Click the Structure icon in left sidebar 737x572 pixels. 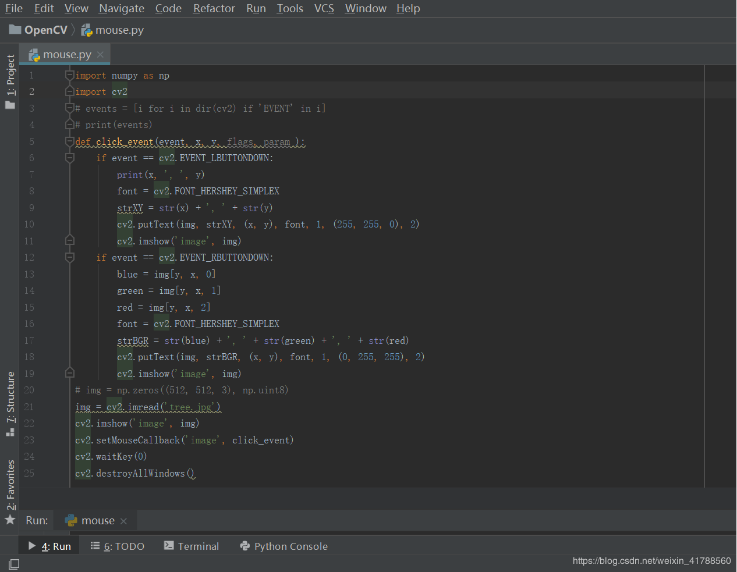click(x=10, y=432)
